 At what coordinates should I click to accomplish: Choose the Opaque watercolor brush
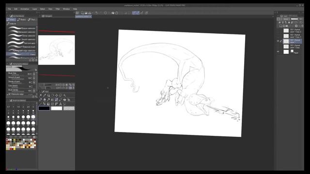click(21, 28)
